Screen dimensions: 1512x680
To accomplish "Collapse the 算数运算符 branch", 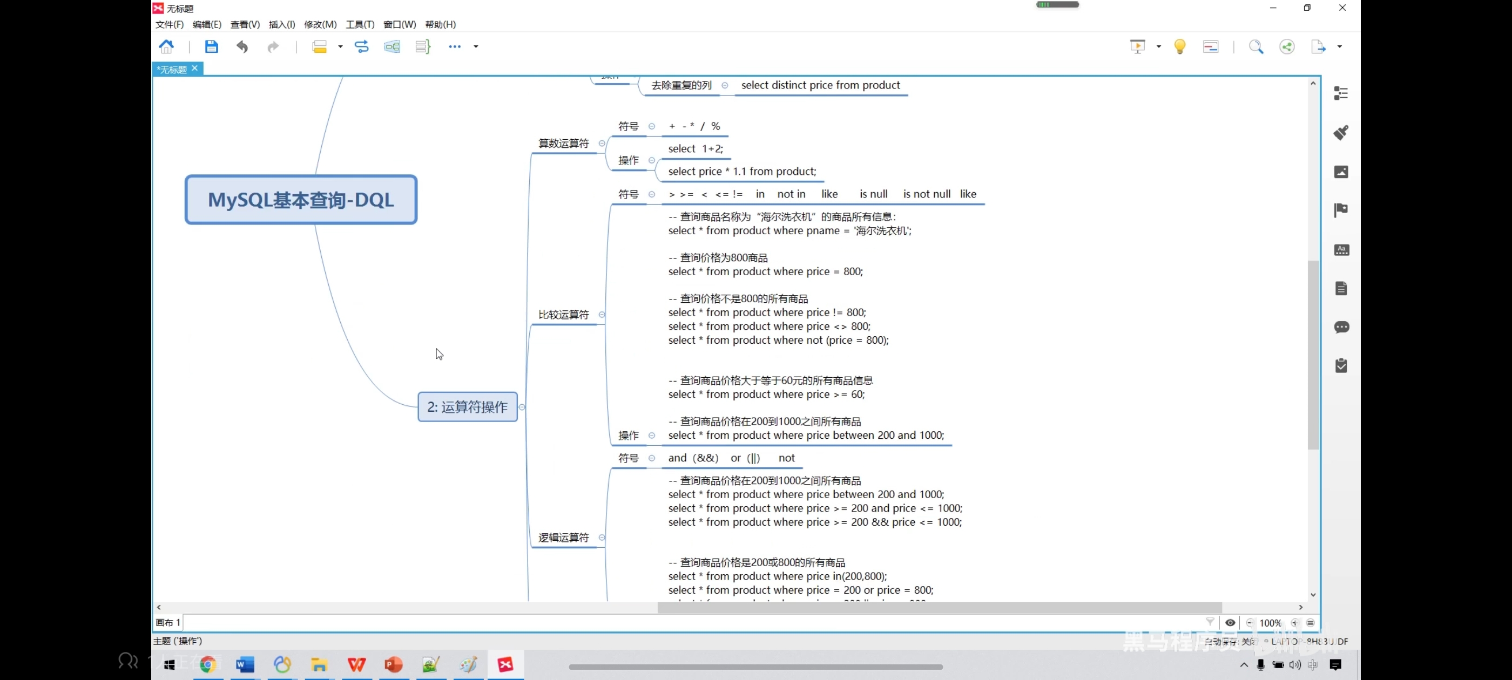I will 602,143.
